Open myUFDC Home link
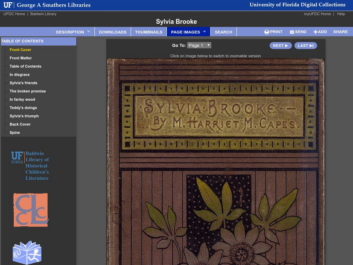The image size is (353, 265). pyautogui.click(x=317, y=14)
